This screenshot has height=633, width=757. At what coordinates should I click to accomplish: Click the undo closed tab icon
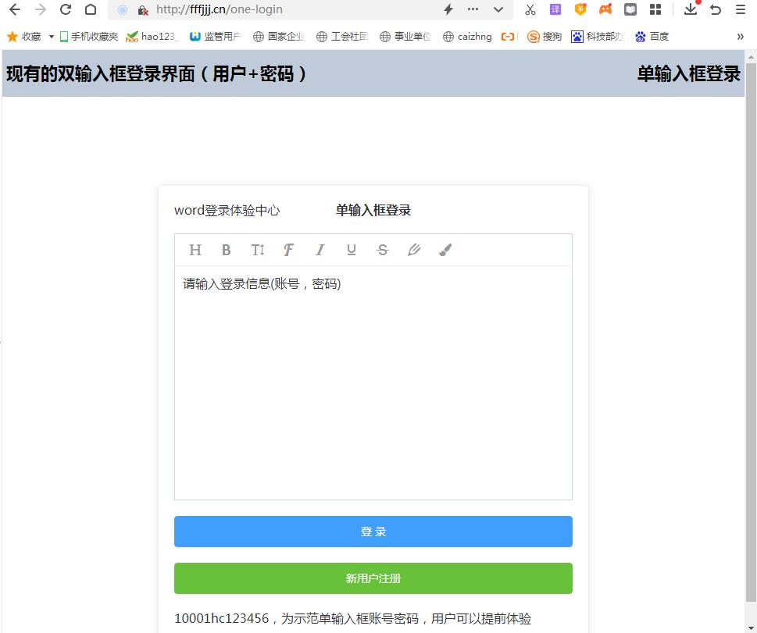point(716,9)
